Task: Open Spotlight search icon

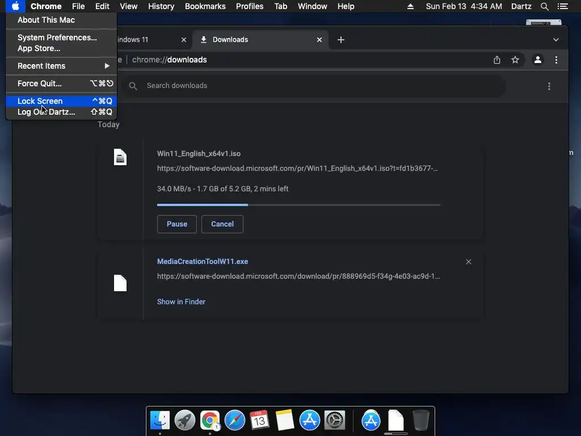Action: [544, 6]
